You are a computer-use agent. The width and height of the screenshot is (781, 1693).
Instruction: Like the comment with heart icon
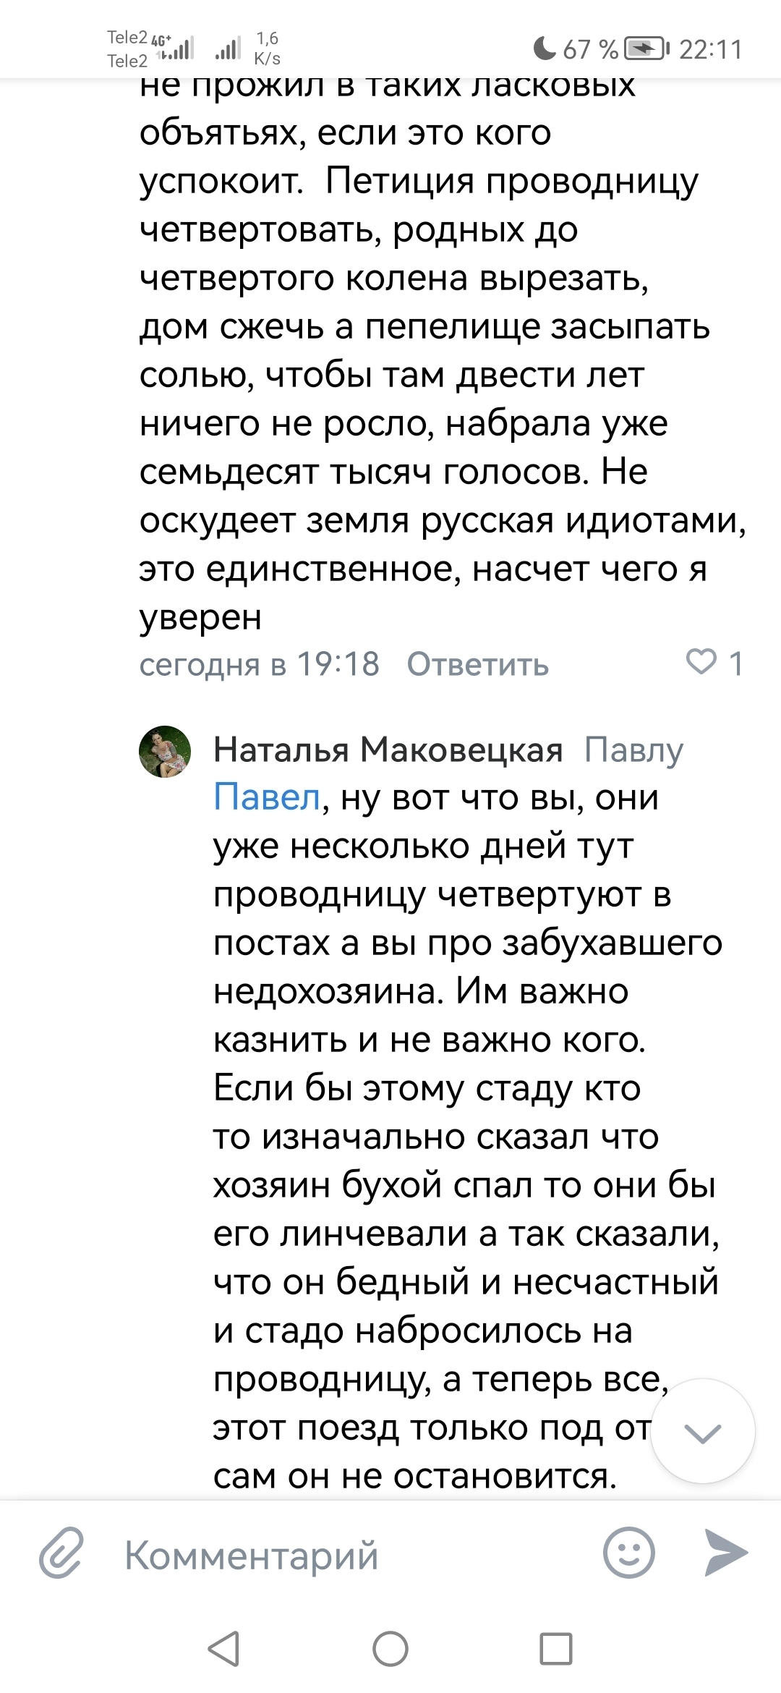[x=699, y=662]
